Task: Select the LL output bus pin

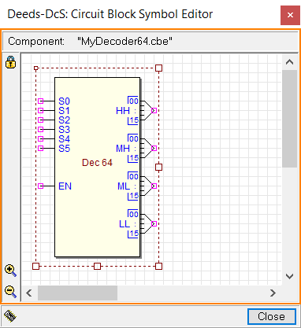Action: click(x=154, y=223)
